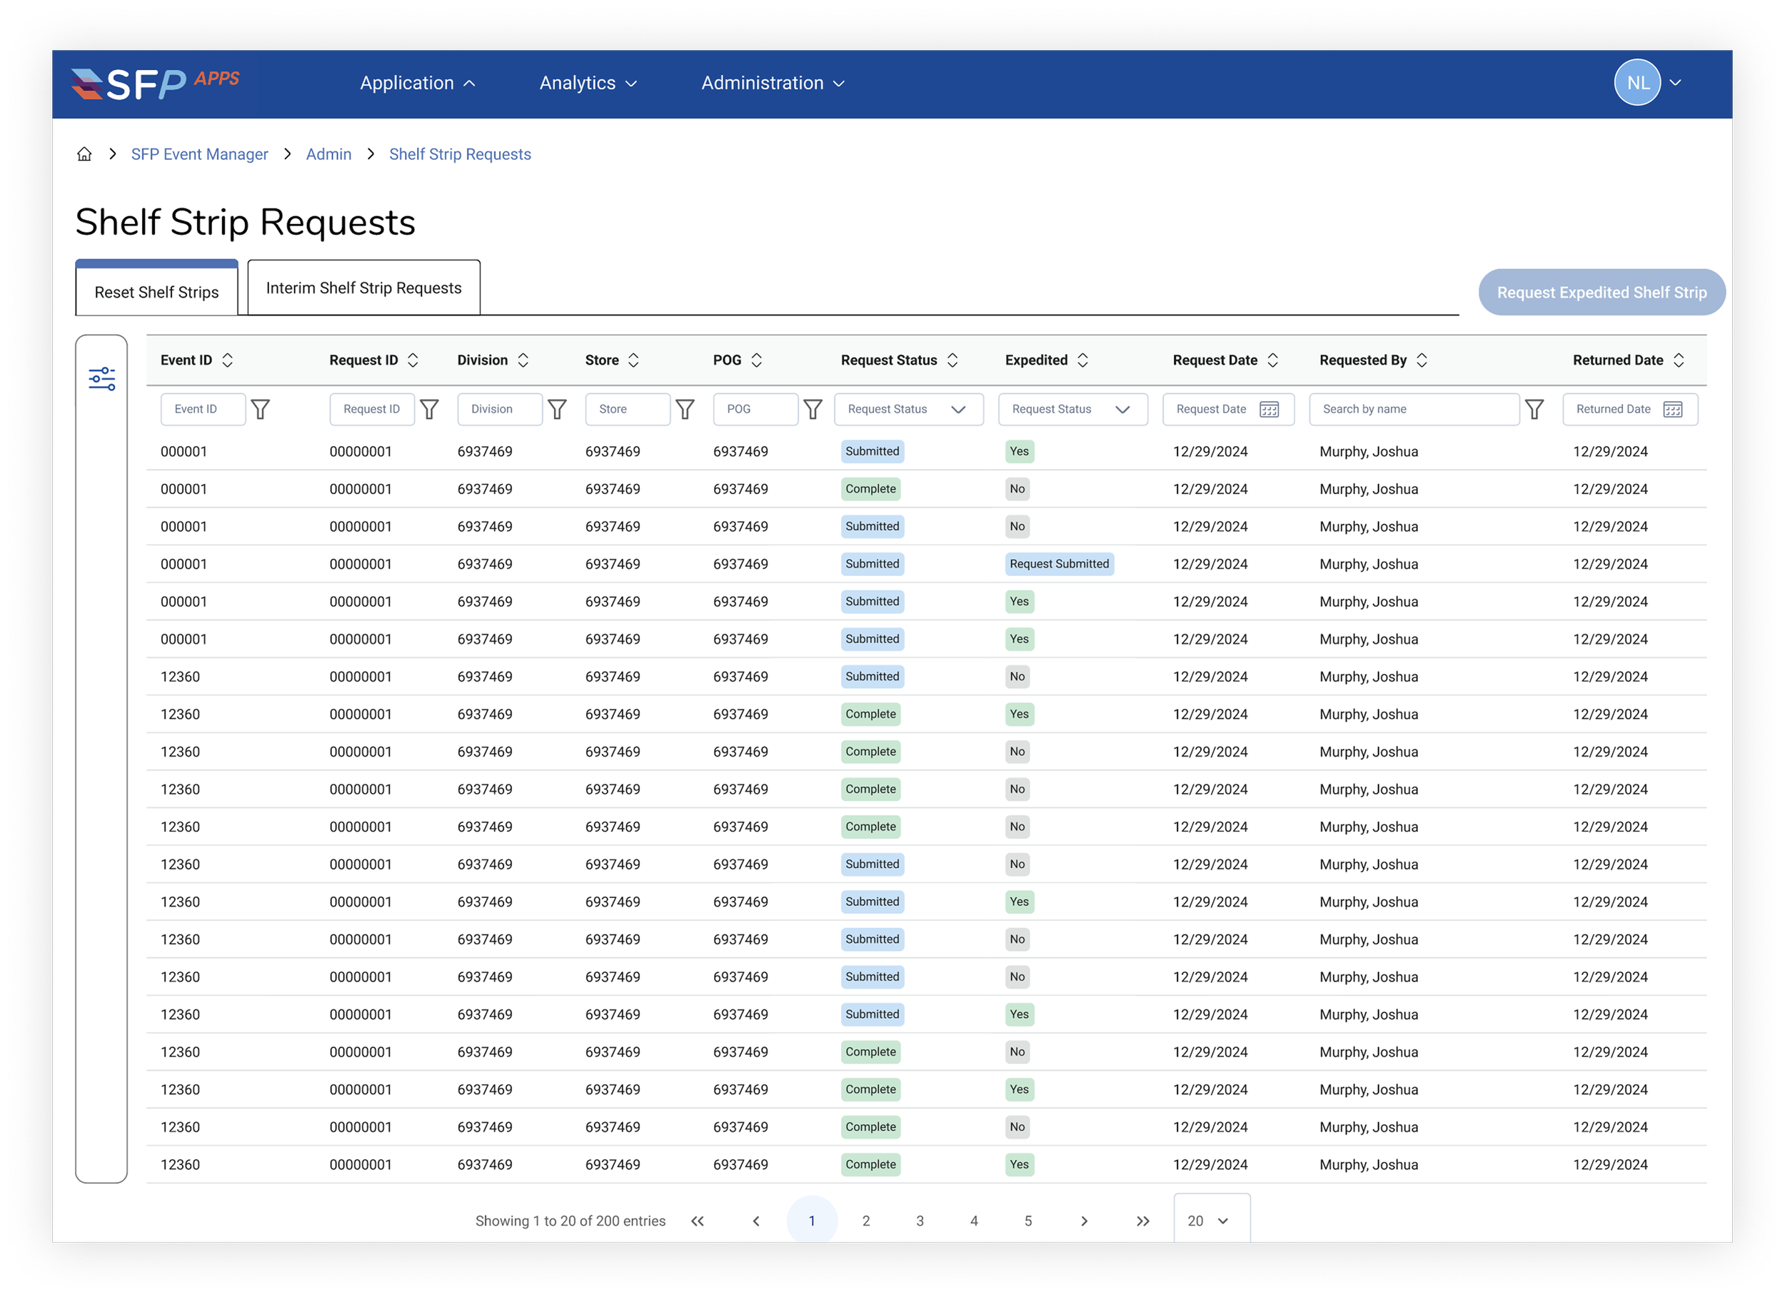Image resolution: width=1785 pixels, height=1297 pixels.
Task: Click the Search by name input field
Action: coord(1414,409)
